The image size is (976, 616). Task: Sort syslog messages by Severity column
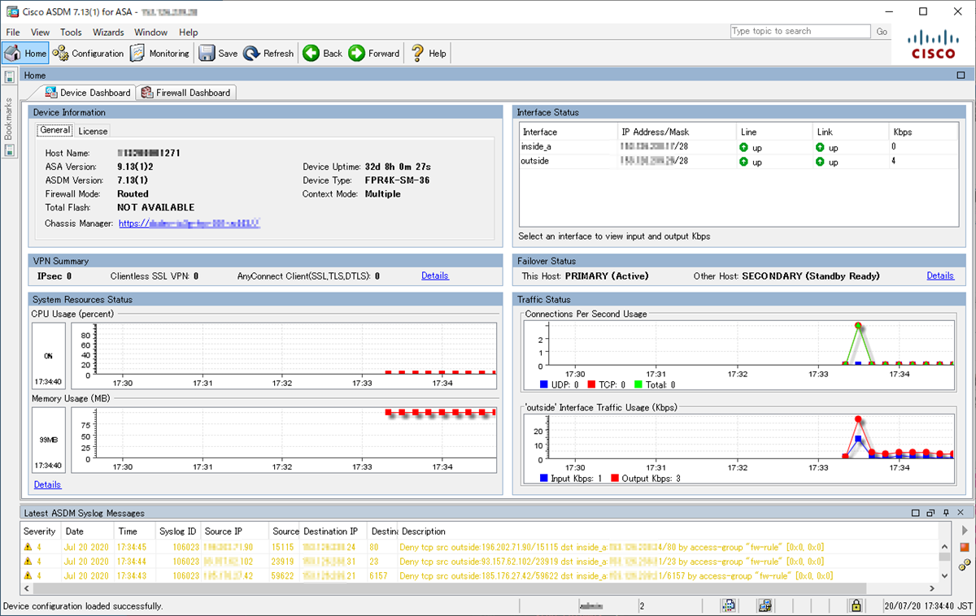[40, 531]
